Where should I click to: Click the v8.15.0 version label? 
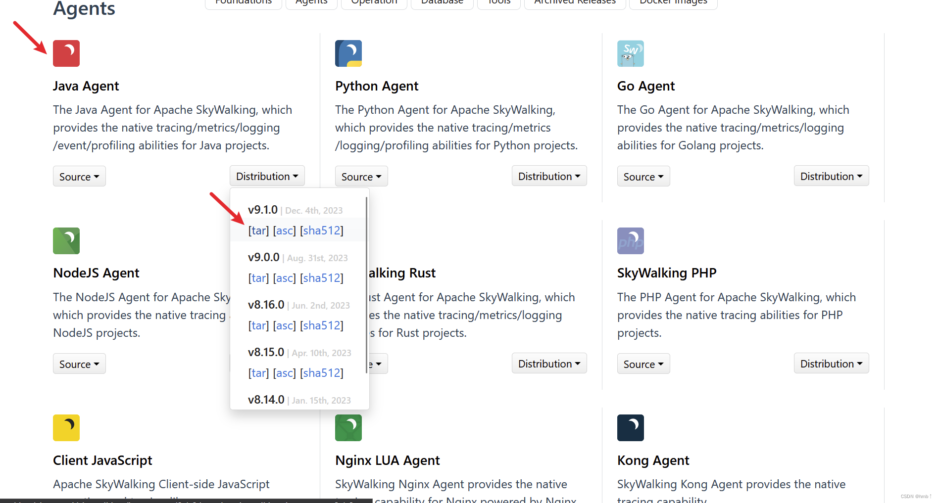pos(266,352)
